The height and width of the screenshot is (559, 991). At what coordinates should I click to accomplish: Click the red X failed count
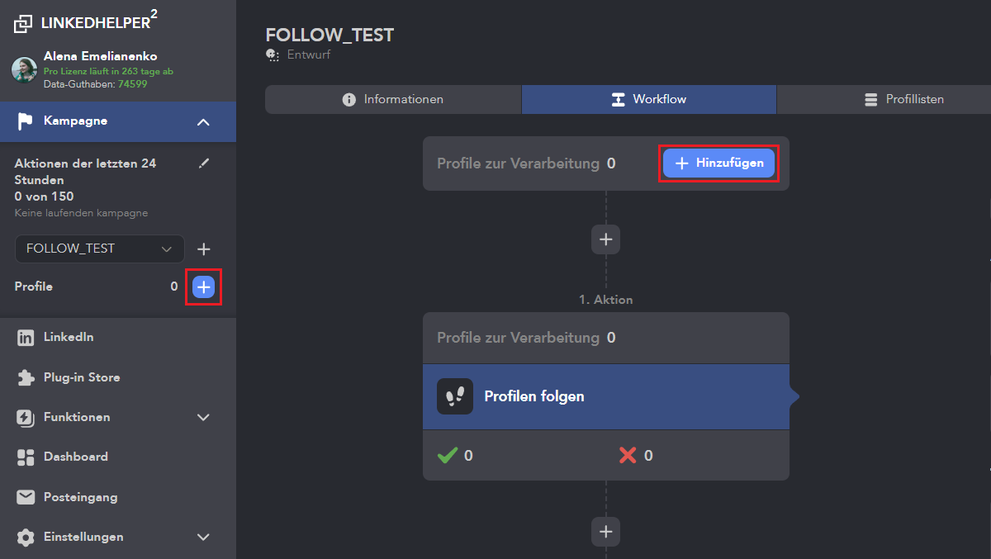tap(636, 455)
